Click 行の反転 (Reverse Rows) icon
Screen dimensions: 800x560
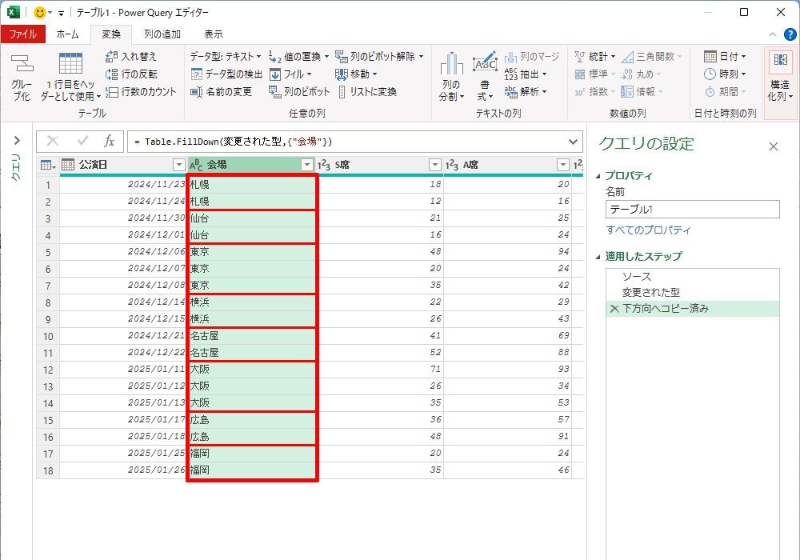(x=112, y=74)
